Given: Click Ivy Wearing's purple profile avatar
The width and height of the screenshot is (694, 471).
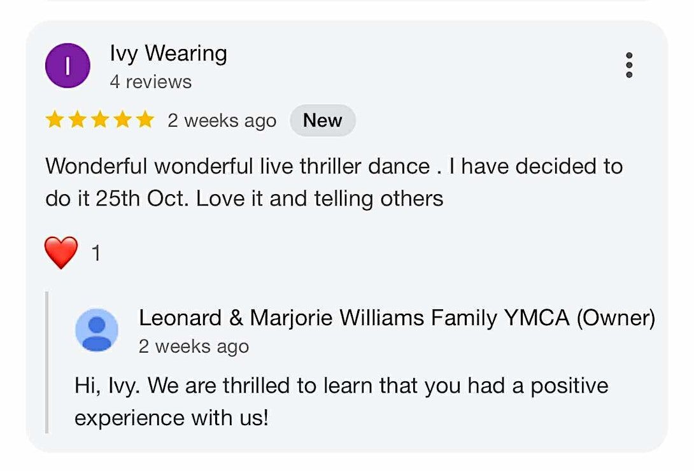Looking at the screenshot, I should coord(67,65).
